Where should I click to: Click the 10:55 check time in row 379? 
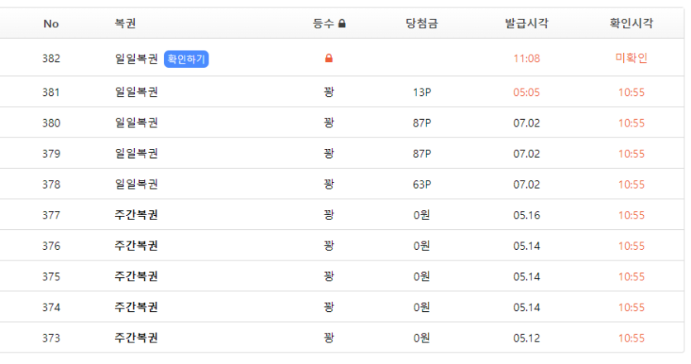coord(631,154)
